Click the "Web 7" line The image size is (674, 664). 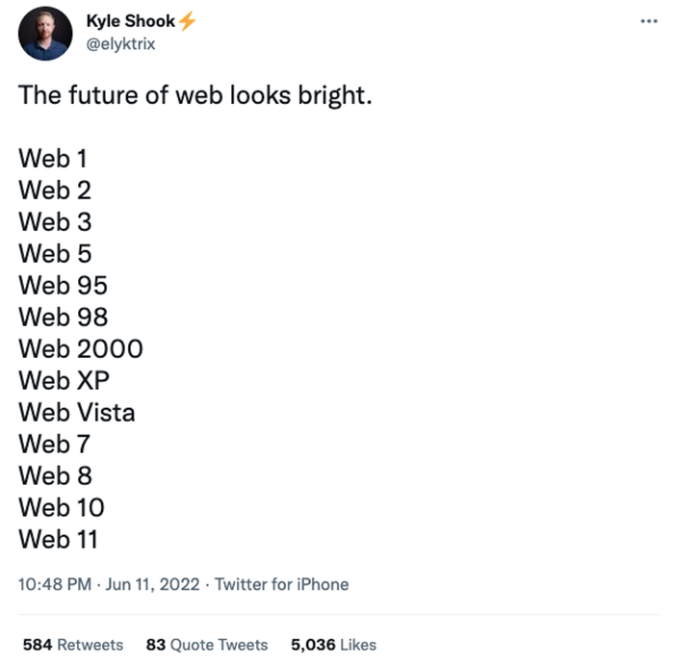pyautogui.click(x=58, y=445)
